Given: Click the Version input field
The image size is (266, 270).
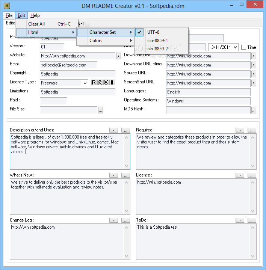Looking at the screenshot, I should coord(52,47).
